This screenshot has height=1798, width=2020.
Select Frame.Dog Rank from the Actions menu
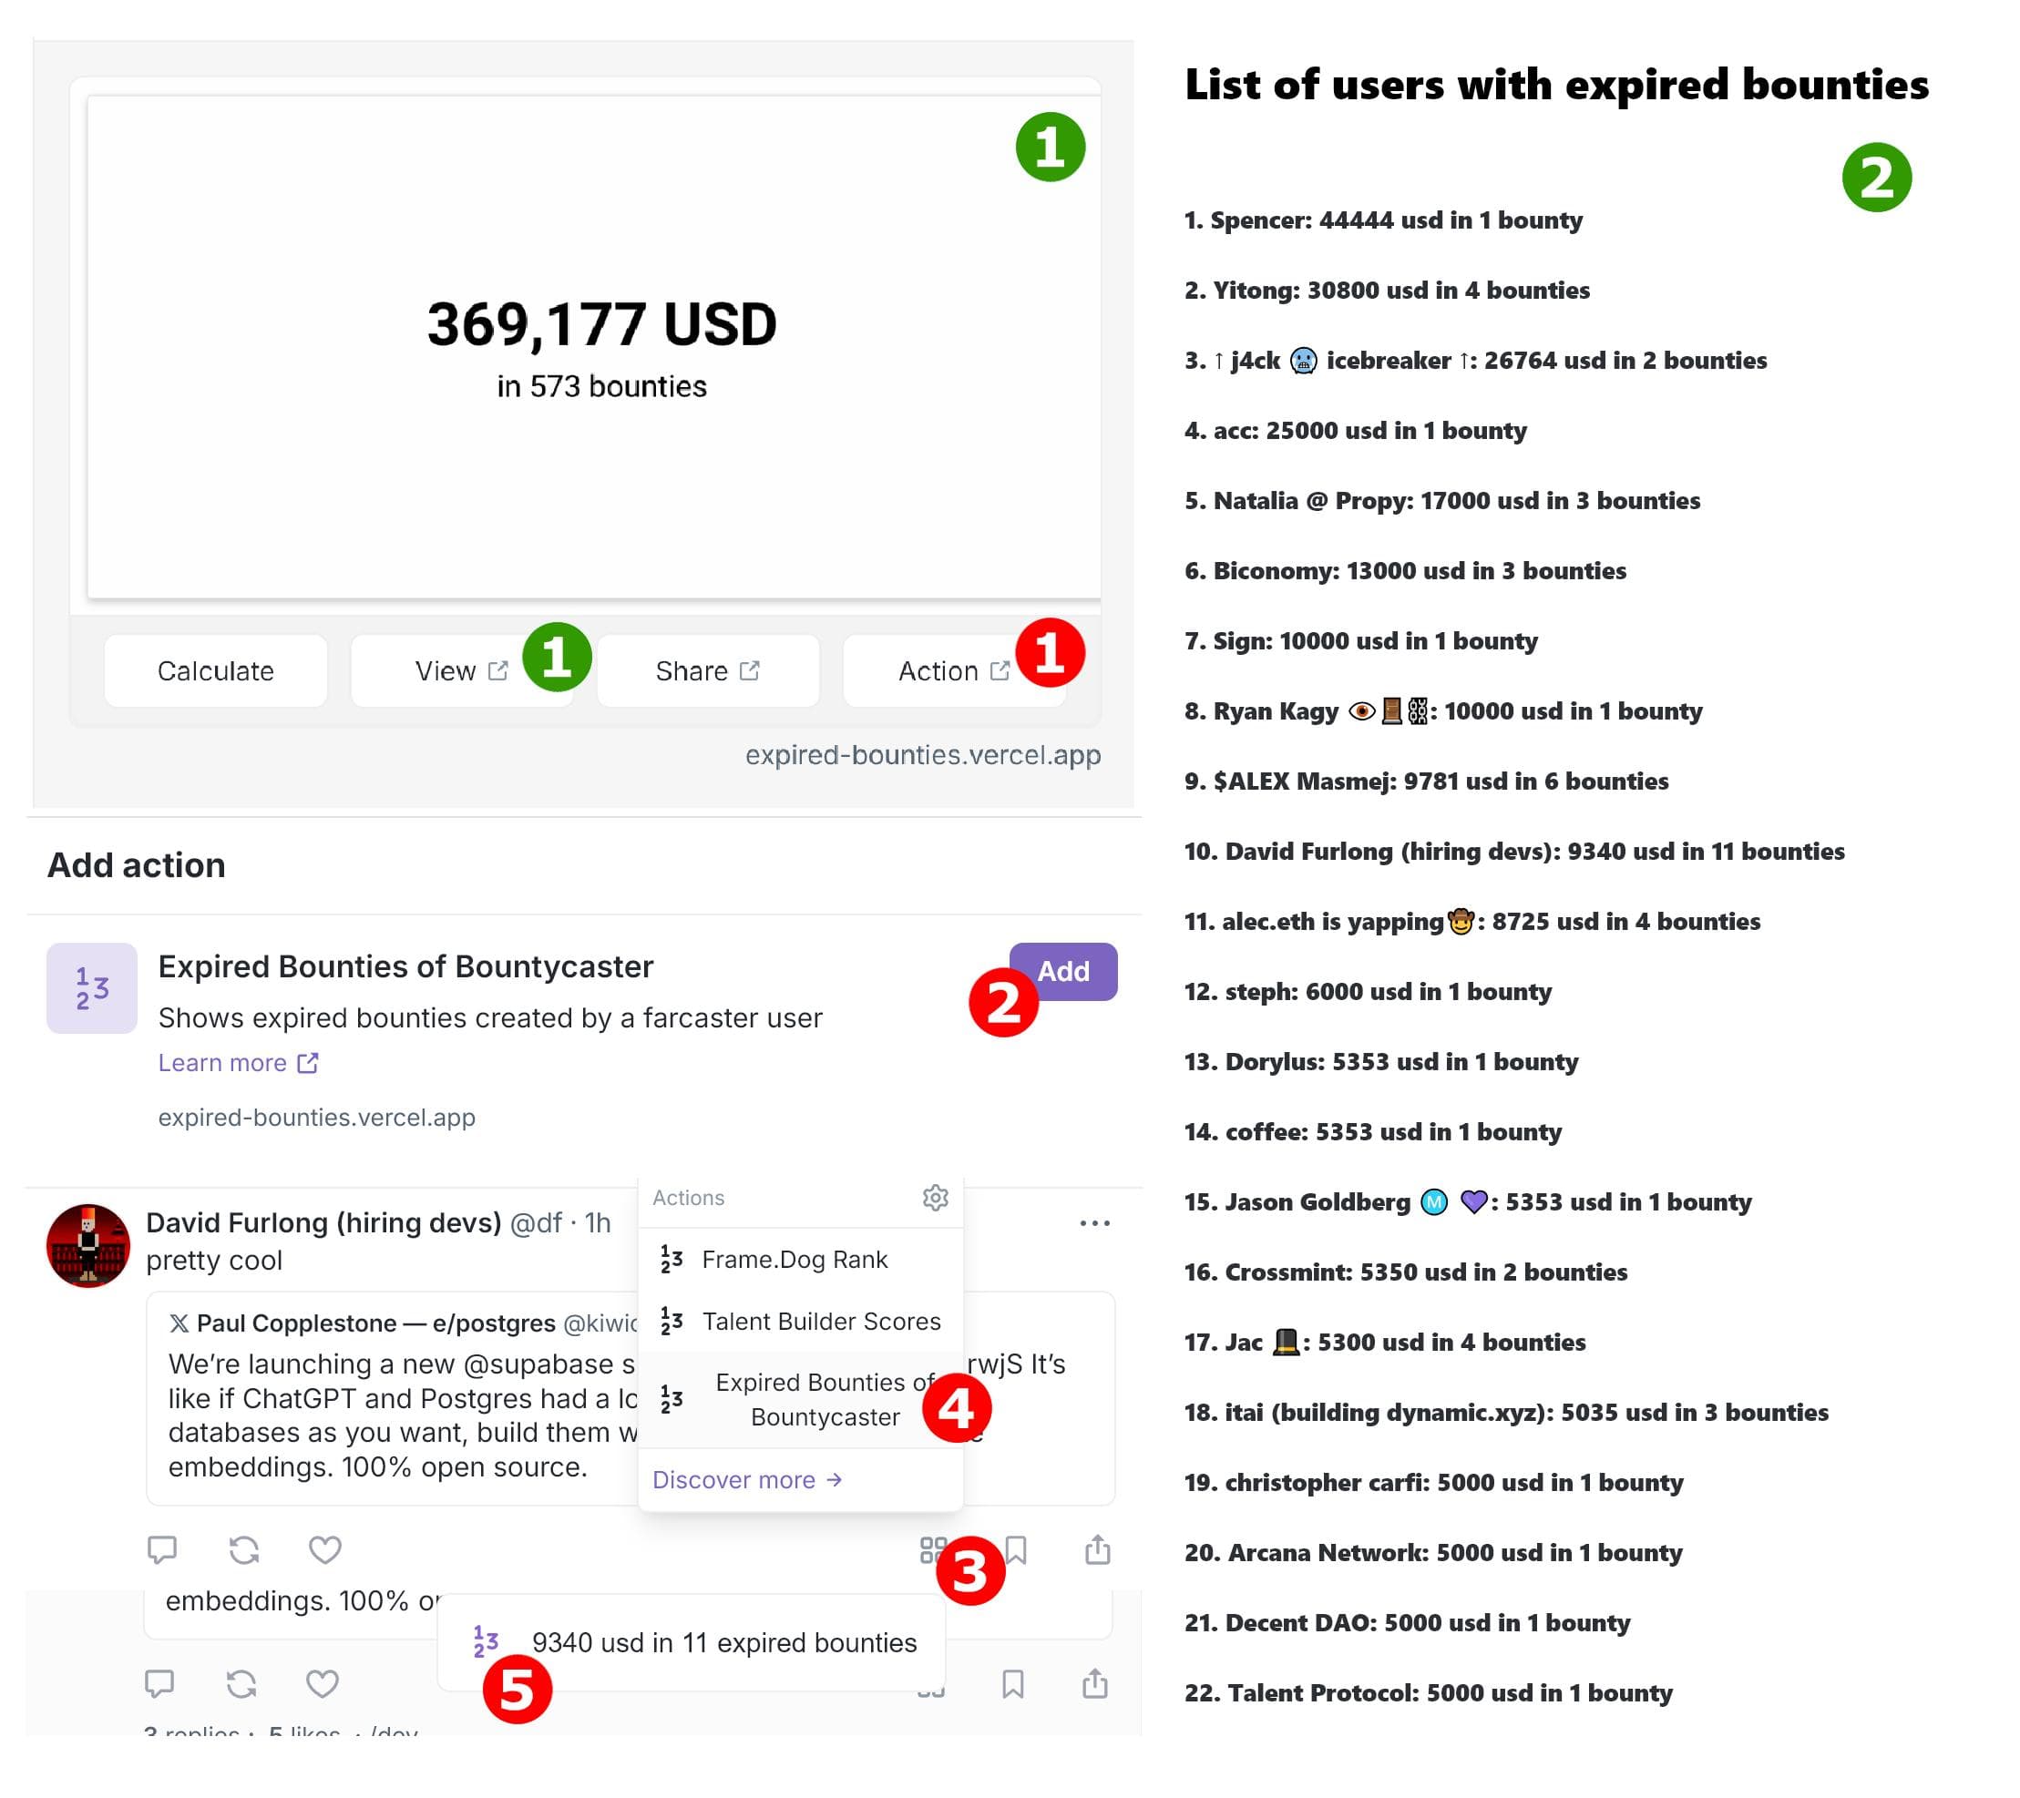point(795,1260)
